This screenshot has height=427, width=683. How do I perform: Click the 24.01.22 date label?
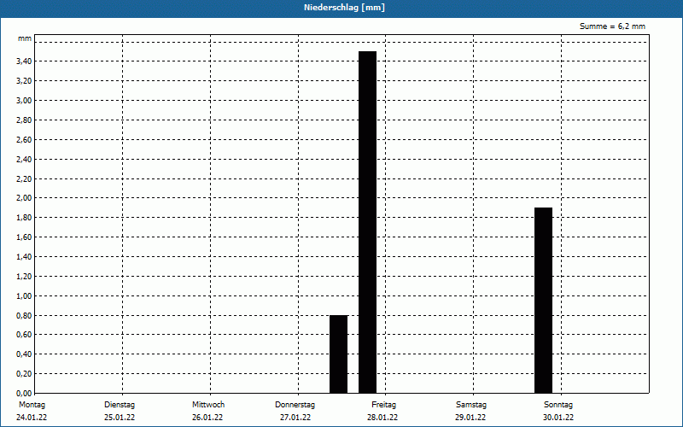[32, 418]
